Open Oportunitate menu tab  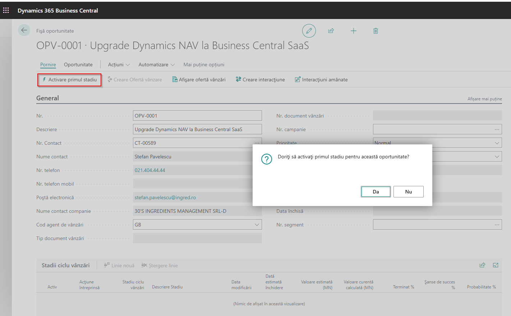click(78, 64)
